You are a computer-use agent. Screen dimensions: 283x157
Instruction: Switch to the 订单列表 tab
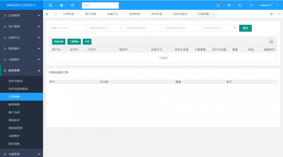(69, 14)
